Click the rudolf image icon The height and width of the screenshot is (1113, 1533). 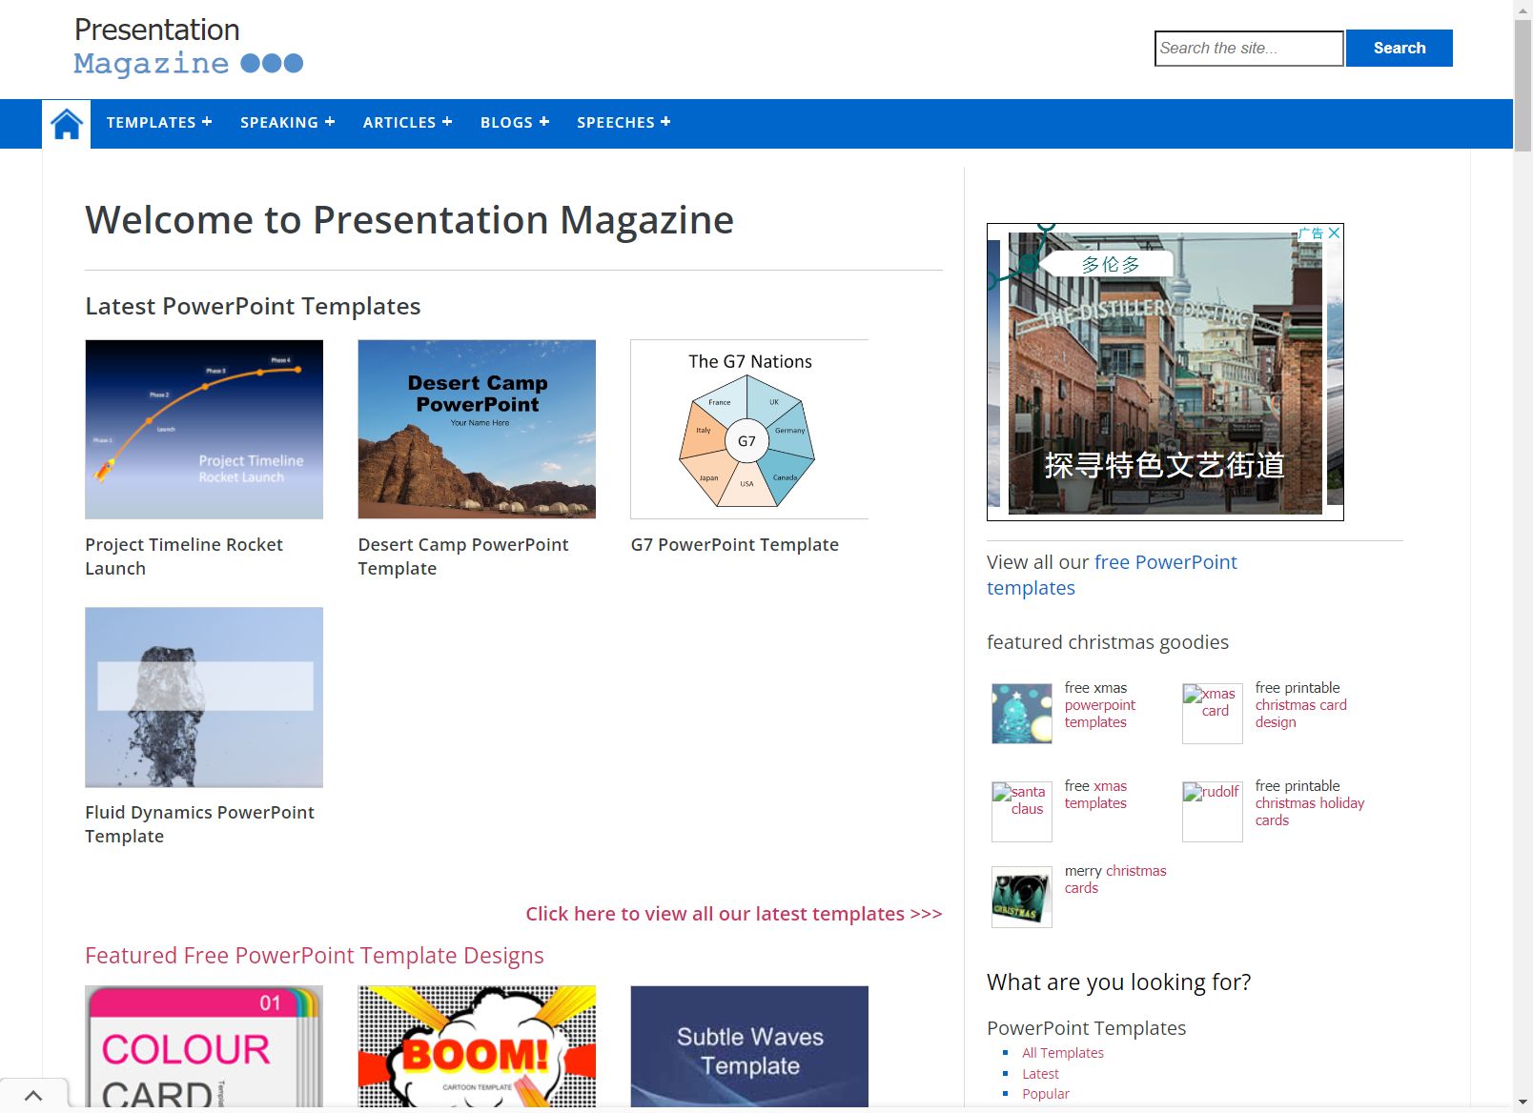(1213, 812)
